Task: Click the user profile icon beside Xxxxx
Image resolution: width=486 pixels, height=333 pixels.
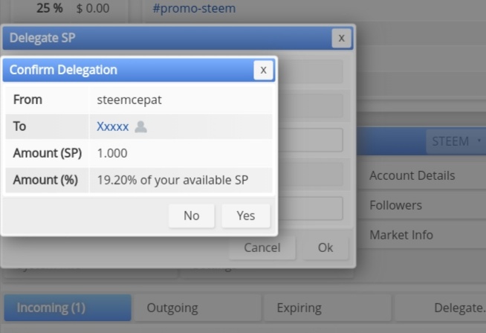Action: coord(140,126)
